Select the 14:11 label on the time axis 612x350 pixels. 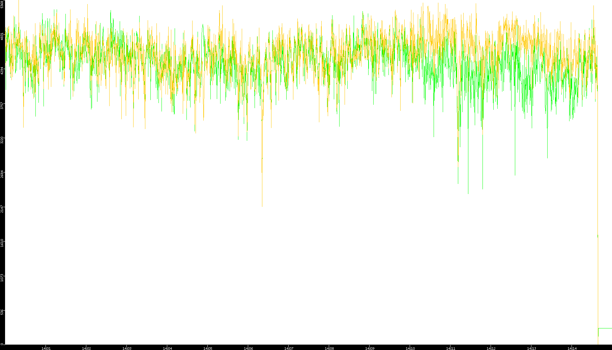450,348
